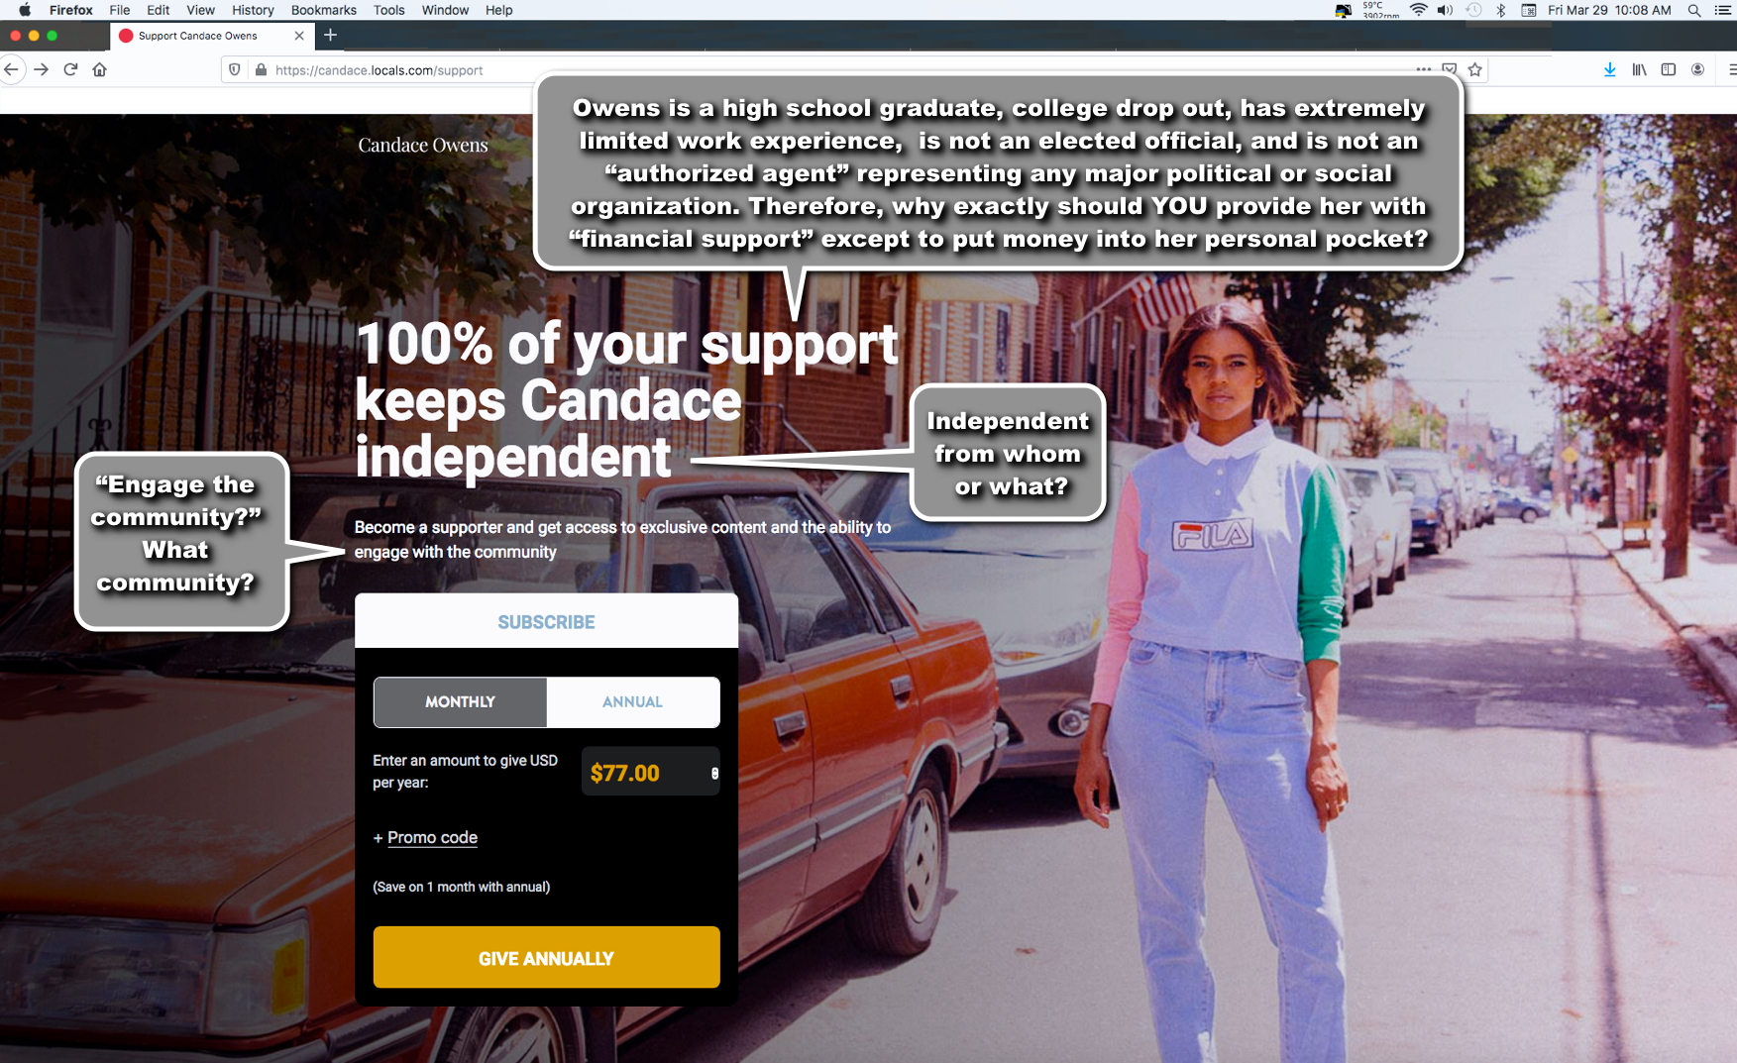Bookmark this page with star icon
Screen dimensions: 1737x1063
pyautogui.click(x=1474, y=69)
